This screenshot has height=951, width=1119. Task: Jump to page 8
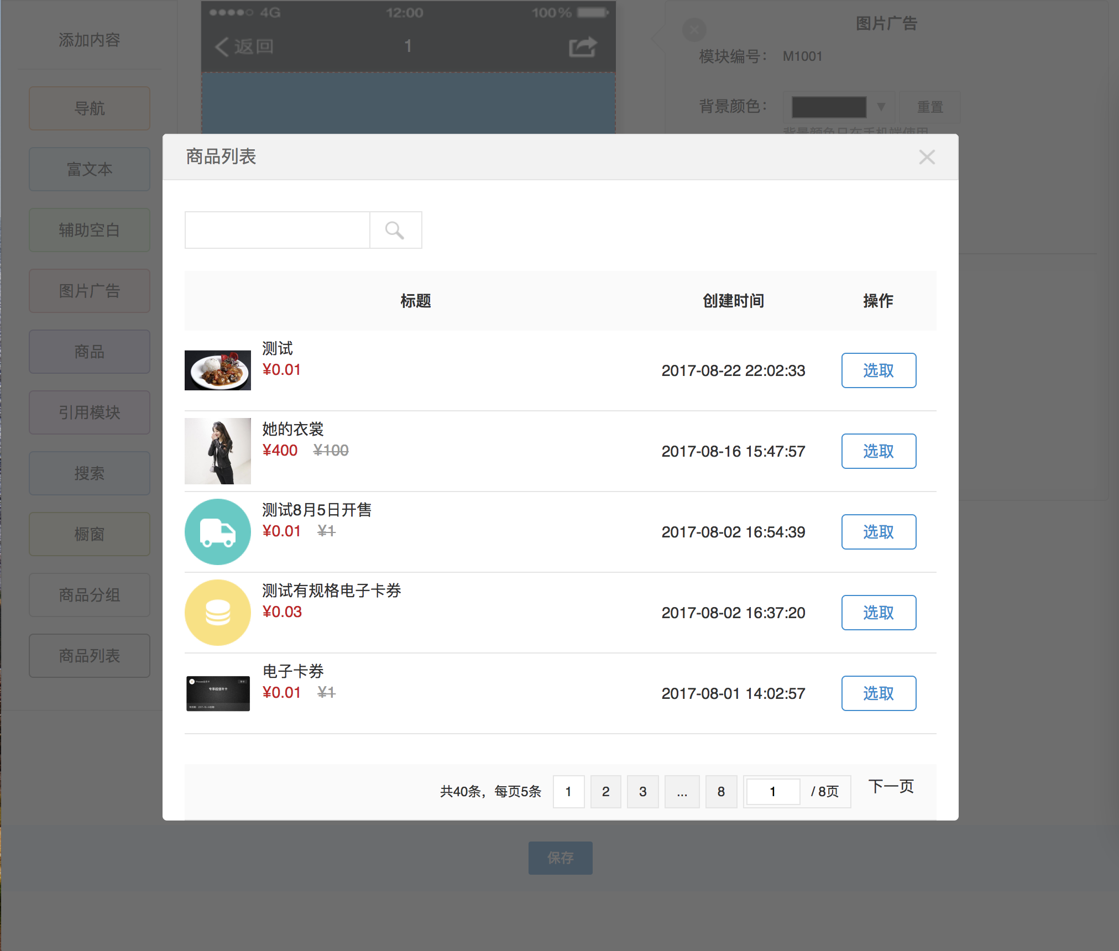(721, 792)
